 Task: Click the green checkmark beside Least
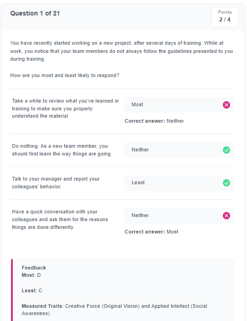tap(226, 182)
